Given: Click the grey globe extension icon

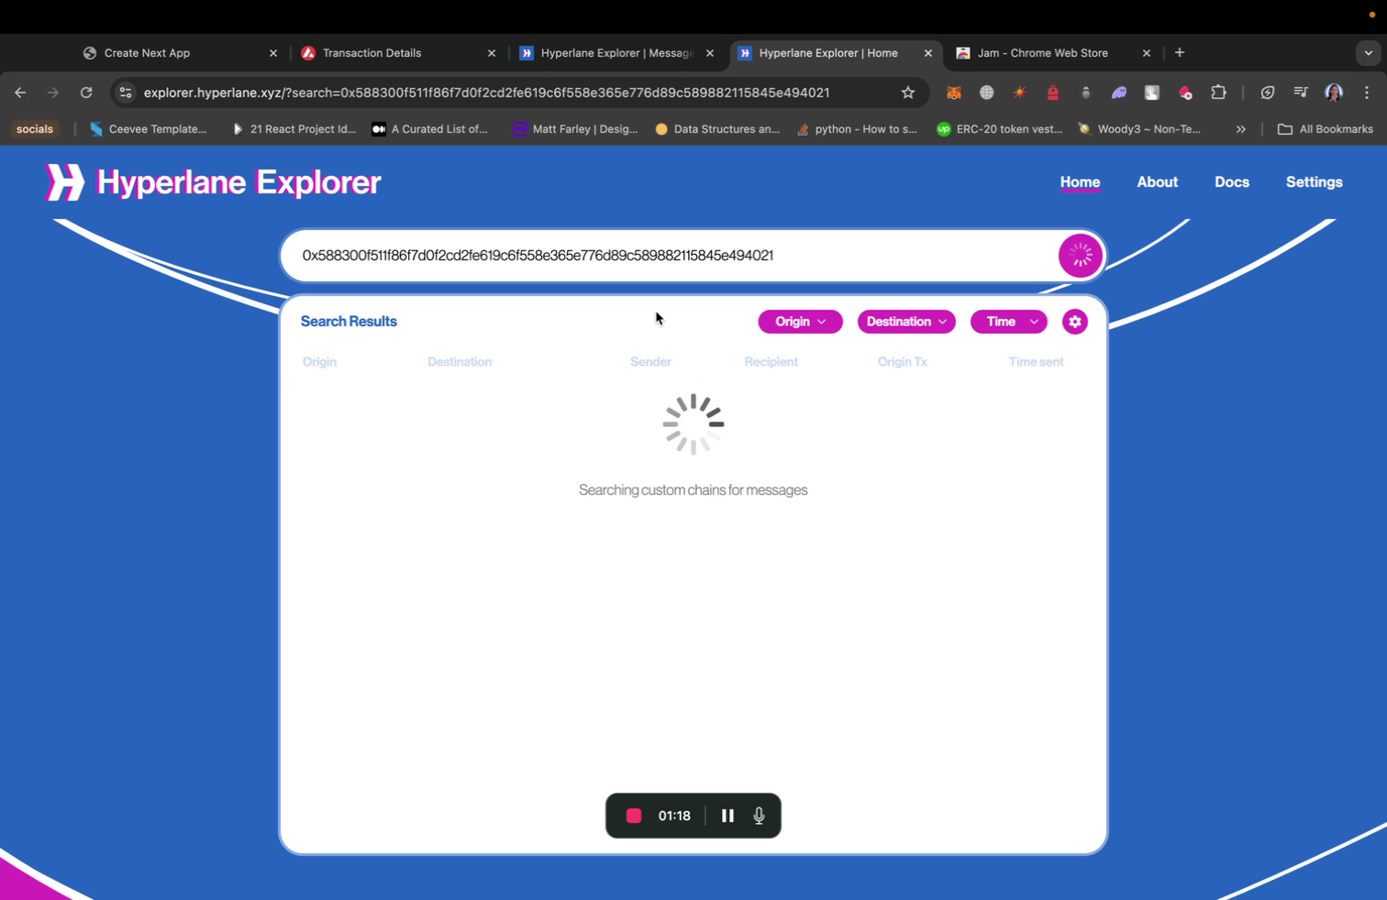Looking at the screenshot, I should [987, 93].
